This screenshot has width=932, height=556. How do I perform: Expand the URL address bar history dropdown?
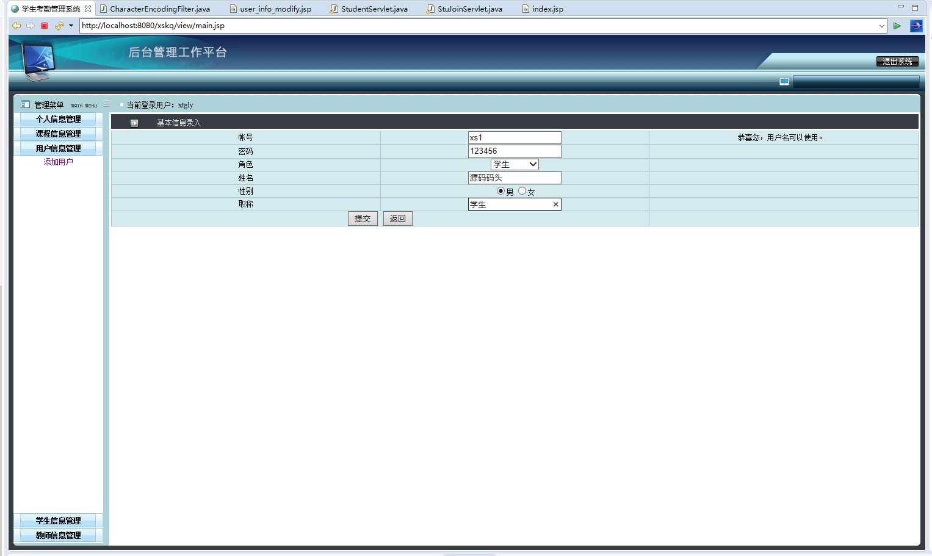point(881,26)
